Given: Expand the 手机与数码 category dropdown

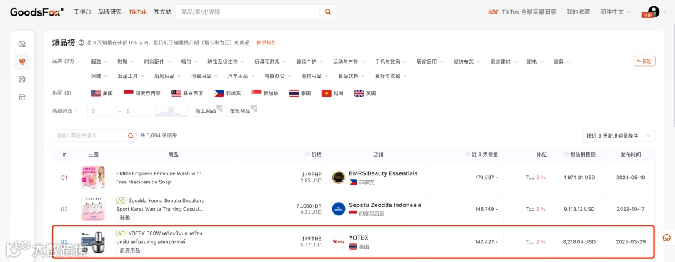Looking at the screenshot, I should point(391,62).
